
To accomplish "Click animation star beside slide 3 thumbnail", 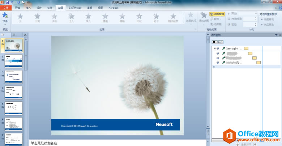I will [3, 76].
